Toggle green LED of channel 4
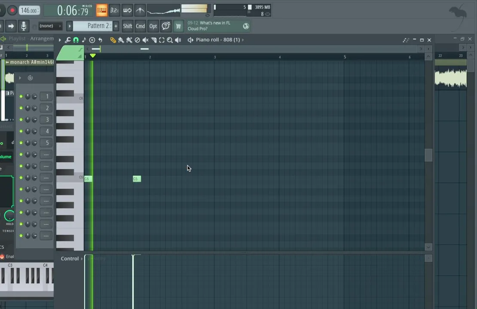The image size is (477, 309). pyautogui.click(x=21, y=131)
